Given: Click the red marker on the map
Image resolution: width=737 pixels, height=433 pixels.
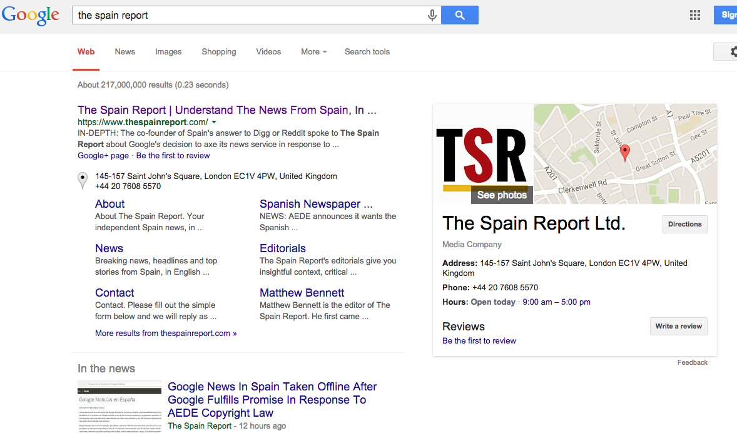Looking at the screenshot, I should click(x=624, y=153).
